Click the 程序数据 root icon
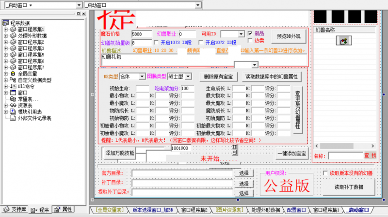Viewport: 388px width, 217px height. tap(5, 23)
